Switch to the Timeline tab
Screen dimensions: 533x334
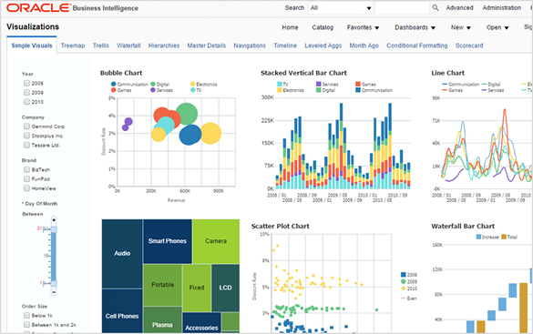tap(285, 46)
